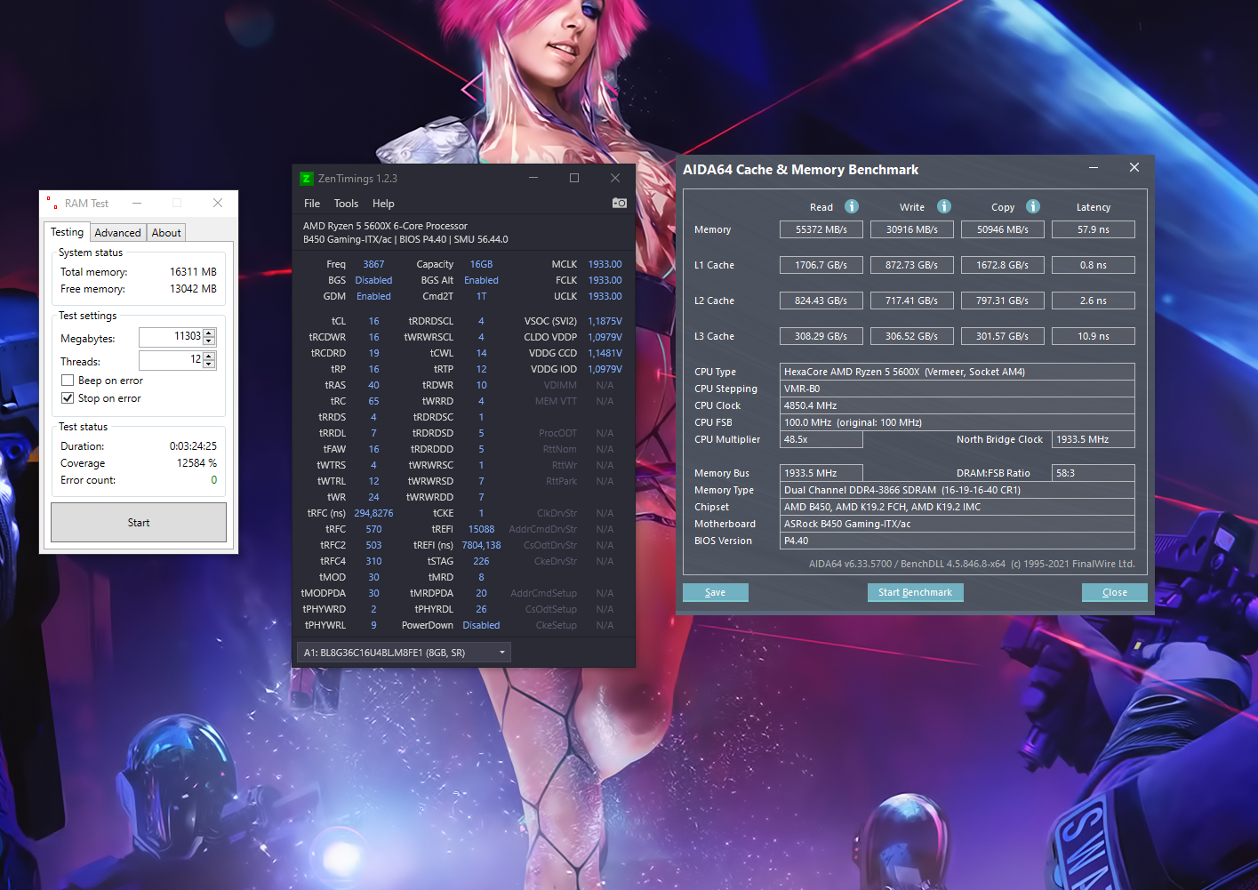Click the tREFI 15088 value

pos(481,529)
